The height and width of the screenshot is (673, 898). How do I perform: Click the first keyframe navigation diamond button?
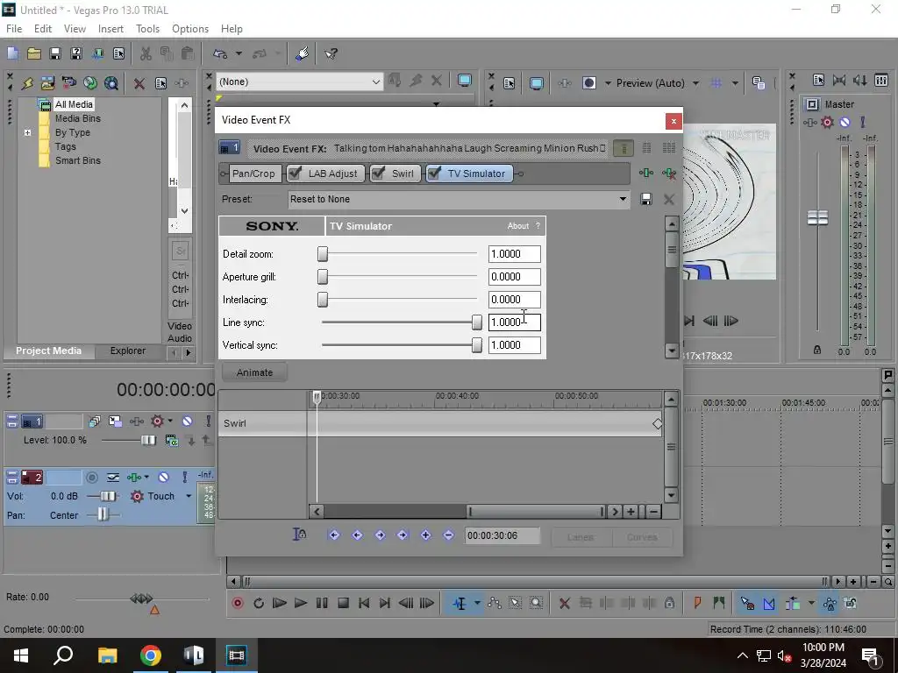click(334, 535)
